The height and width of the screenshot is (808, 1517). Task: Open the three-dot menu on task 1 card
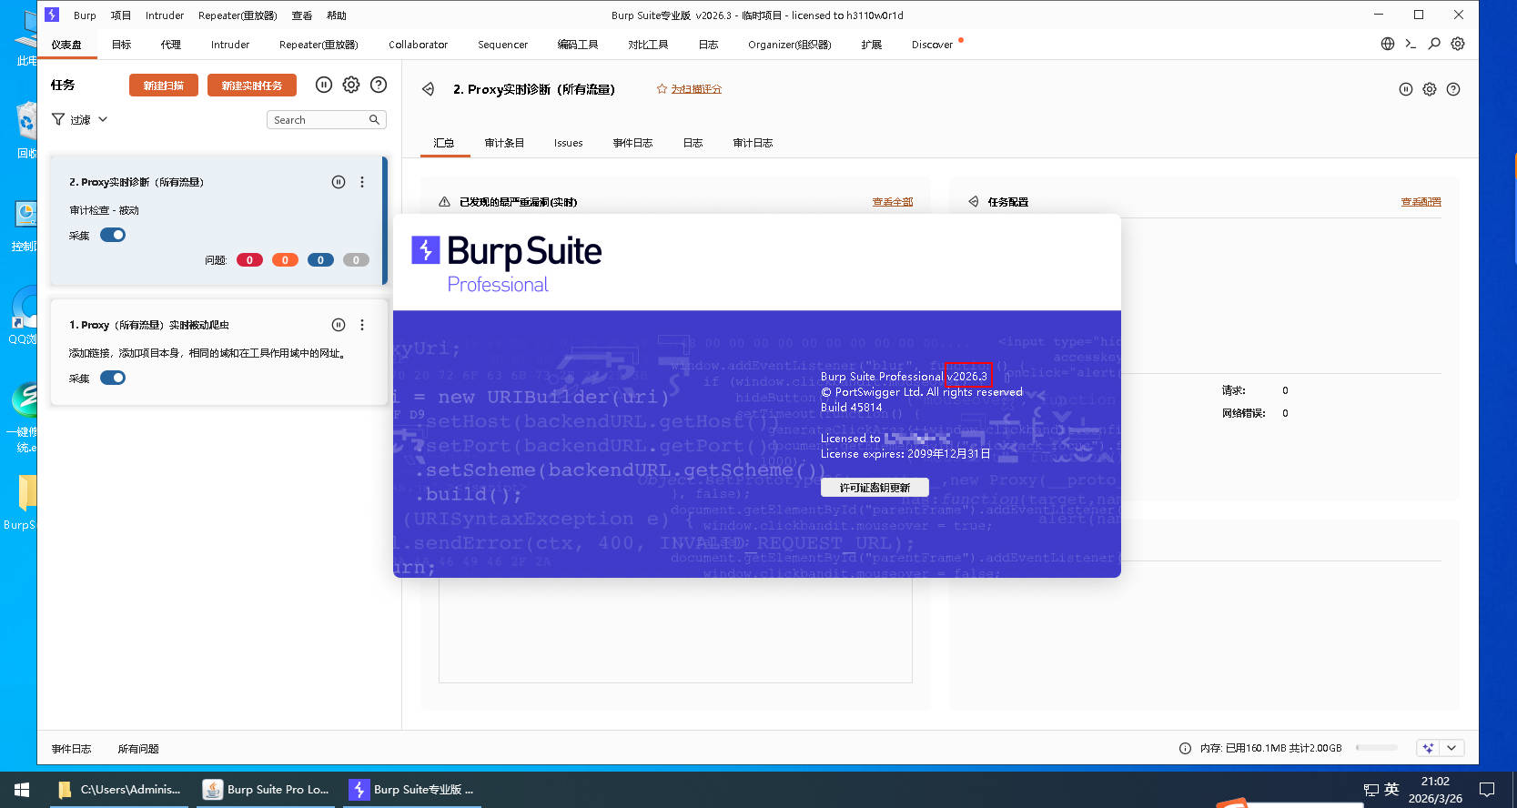pyautogui.click(x=362, y=325)
